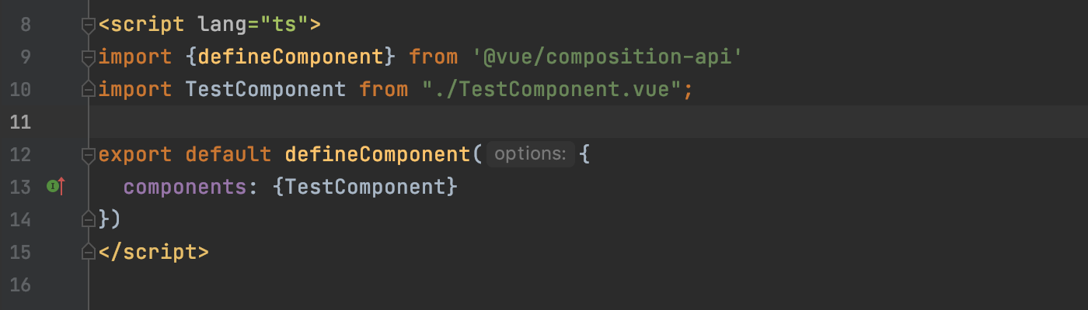Click the 'options:' parameter inlay hint
The width and height of the screenshot is (1088, 310).
tap(531, 154)
